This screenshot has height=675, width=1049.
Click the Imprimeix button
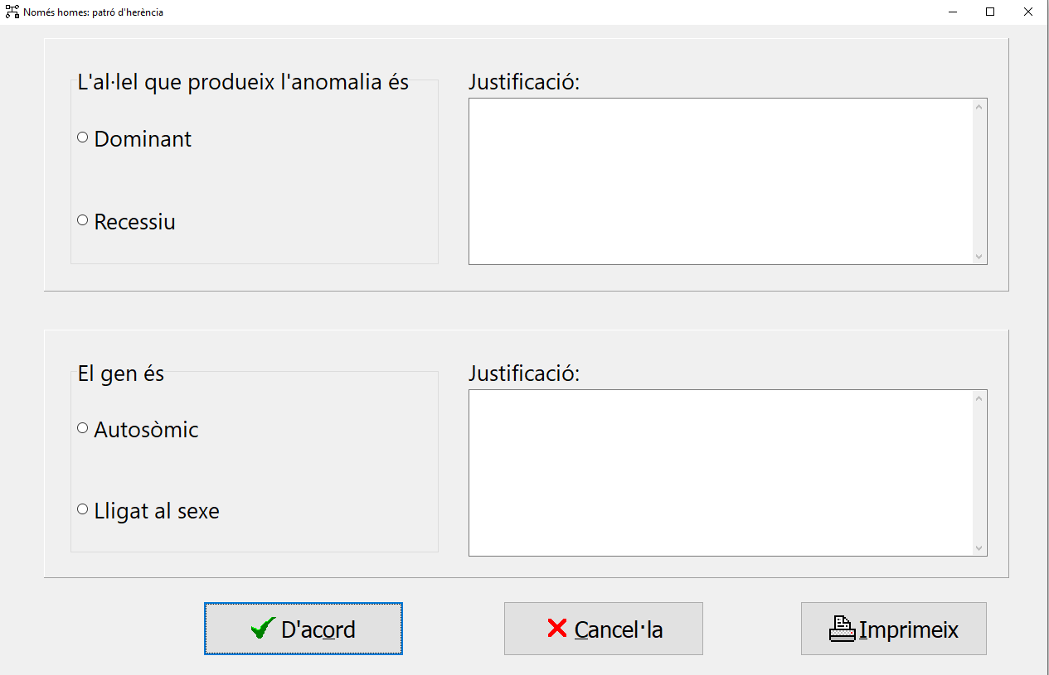893,629
